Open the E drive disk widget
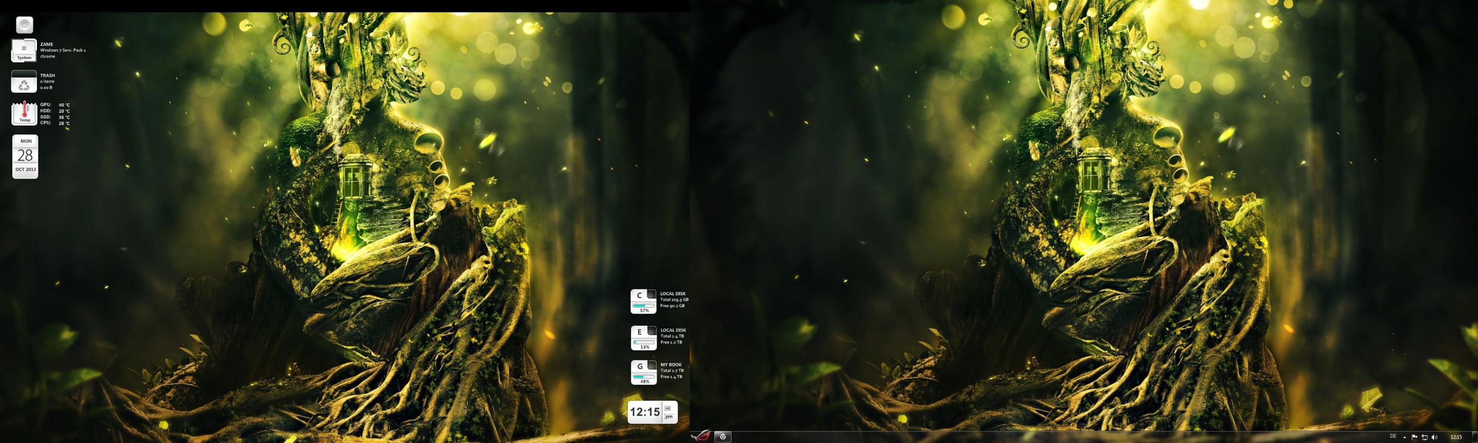The height and width of the screenshot is (443, 1478). tap(644, 338)
